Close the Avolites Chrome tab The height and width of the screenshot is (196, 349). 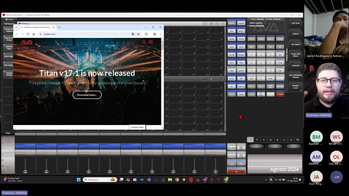pos(54,27)
